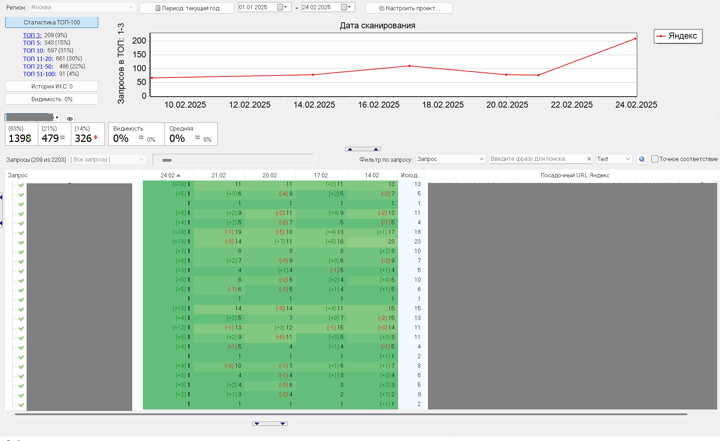Open calendar icon of the 24.02.2025 date field
This screenshot has width=720, height=441.
click(x=344, y=7)
